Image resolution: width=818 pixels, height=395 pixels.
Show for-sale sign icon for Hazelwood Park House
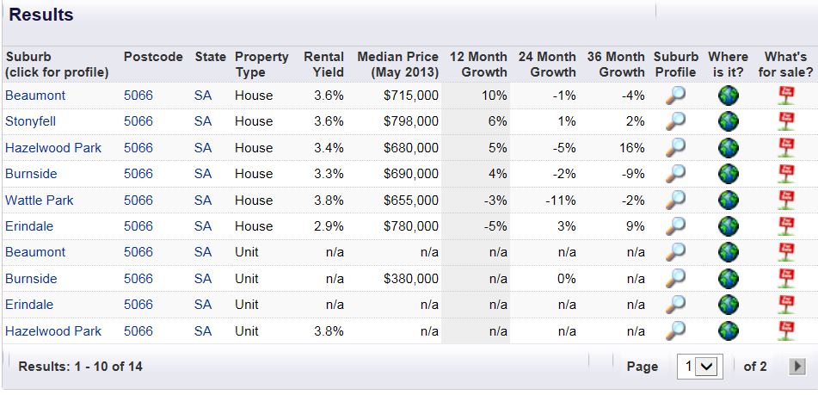784,148
